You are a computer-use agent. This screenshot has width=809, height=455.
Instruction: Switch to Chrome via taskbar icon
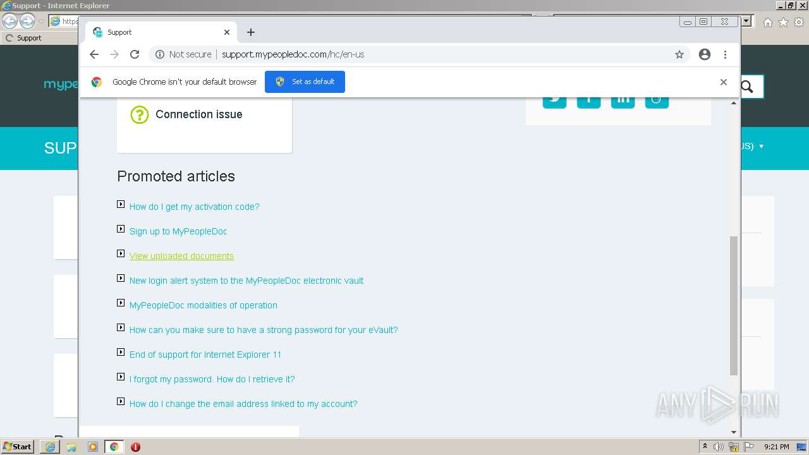114,447
